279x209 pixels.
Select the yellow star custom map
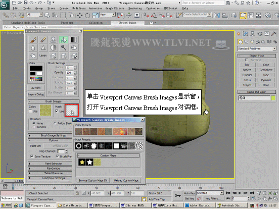[82, 162]
